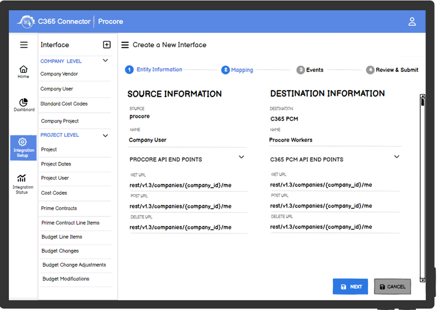Go to step 3 Events

point(310,70)
